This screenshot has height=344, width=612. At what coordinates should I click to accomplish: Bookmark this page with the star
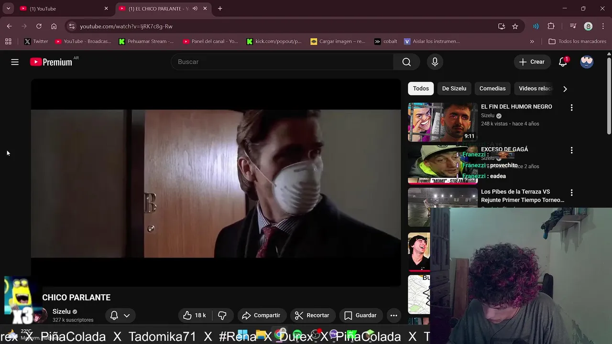[515, 26]
